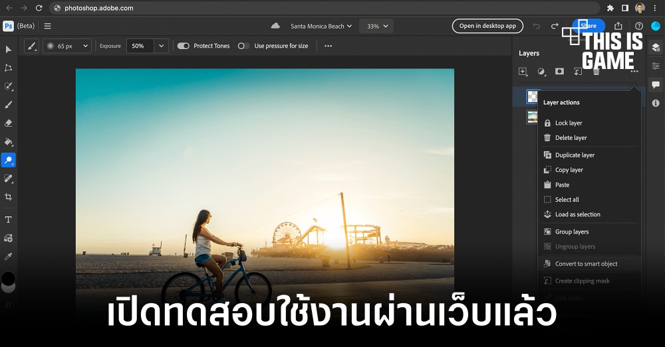This screenshot has width=665, height=347.
Task: Open the comments speech bubble icon
Action: tap(656, 85)
